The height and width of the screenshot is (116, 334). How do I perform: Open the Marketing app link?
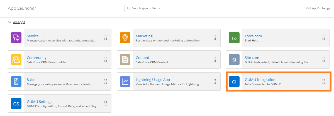pos(144,36)
